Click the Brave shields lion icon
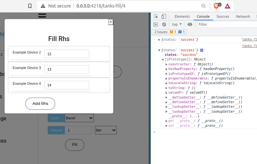This screenshot has width=257, height=164. [217, 6]
